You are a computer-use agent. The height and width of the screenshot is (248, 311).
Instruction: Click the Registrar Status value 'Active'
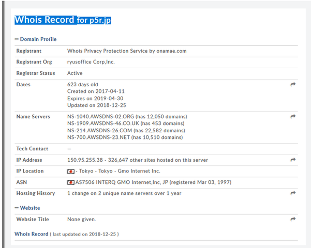pyautogui.click(x=75, y=73)
